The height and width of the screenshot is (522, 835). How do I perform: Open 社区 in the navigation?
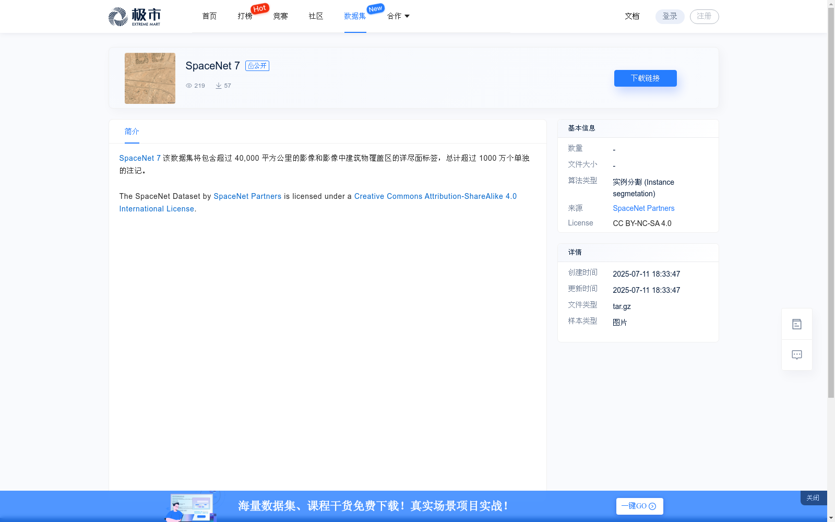coord(316,16)
